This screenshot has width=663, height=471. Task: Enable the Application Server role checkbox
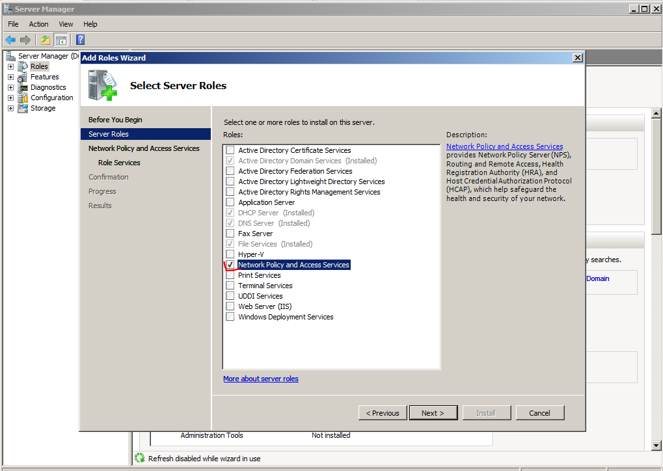point(230,202)
